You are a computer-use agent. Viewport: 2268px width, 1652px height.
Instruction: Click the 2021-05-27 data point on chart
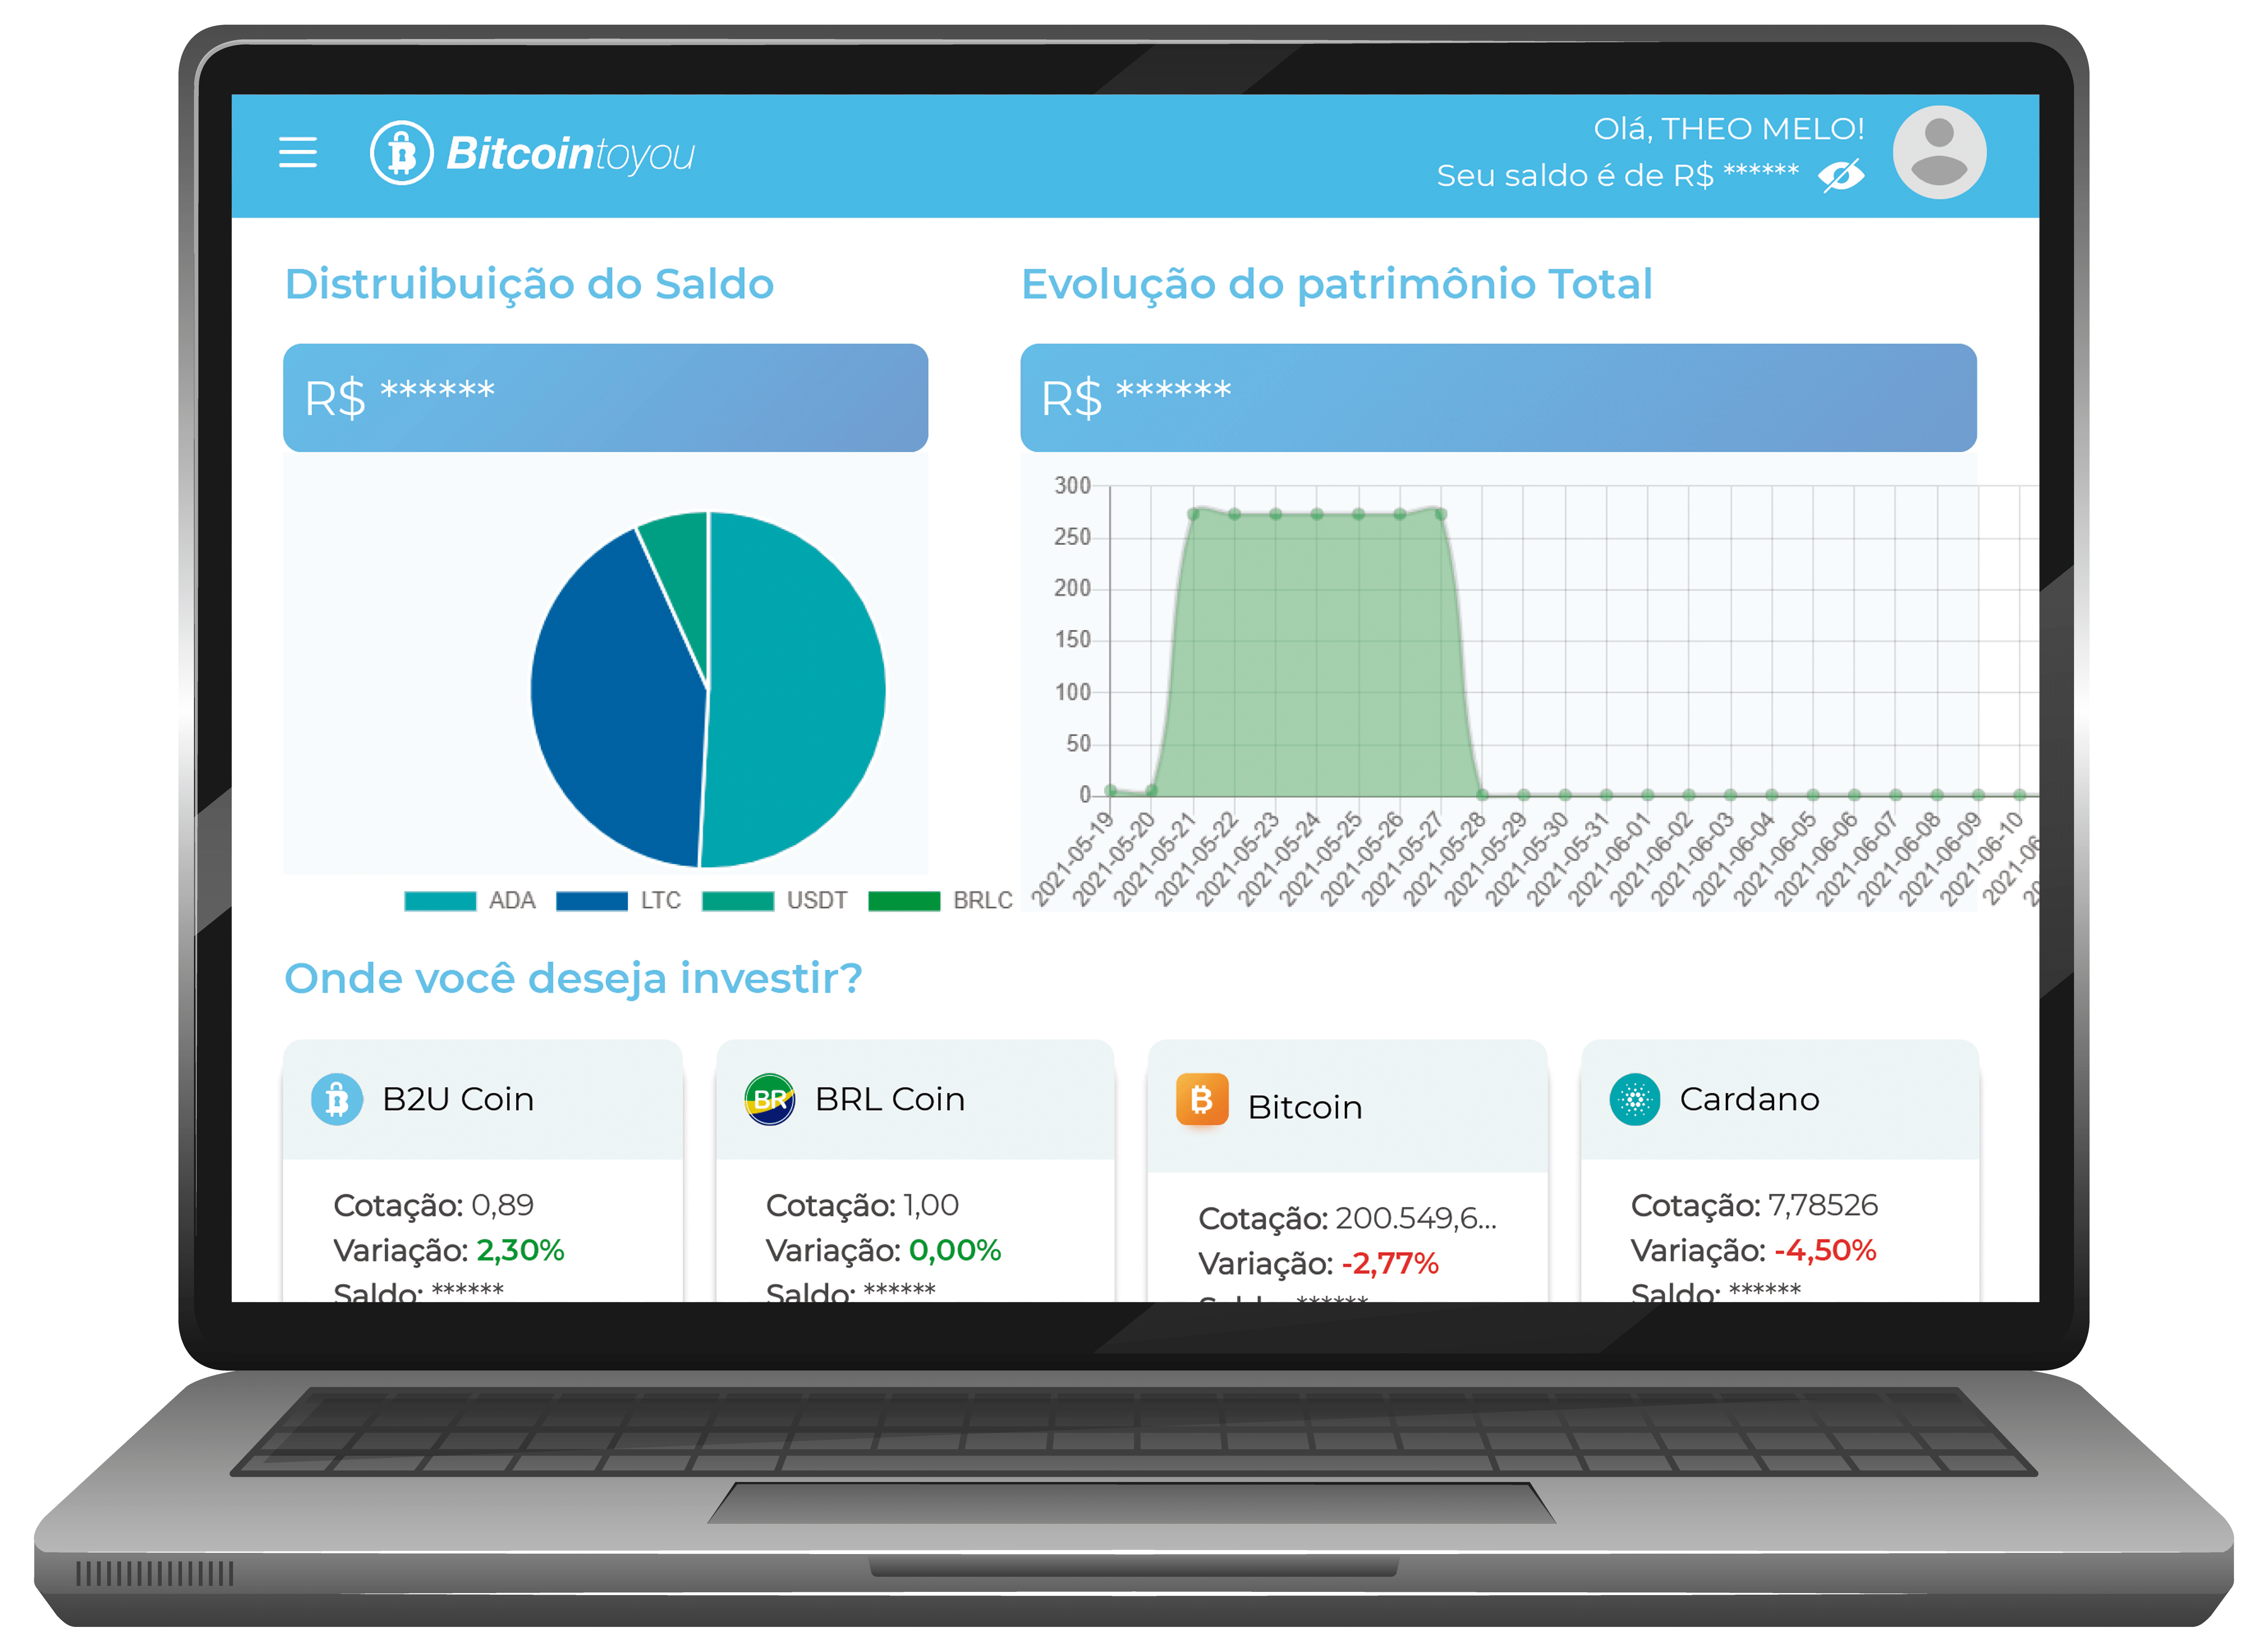[1441, 514]
